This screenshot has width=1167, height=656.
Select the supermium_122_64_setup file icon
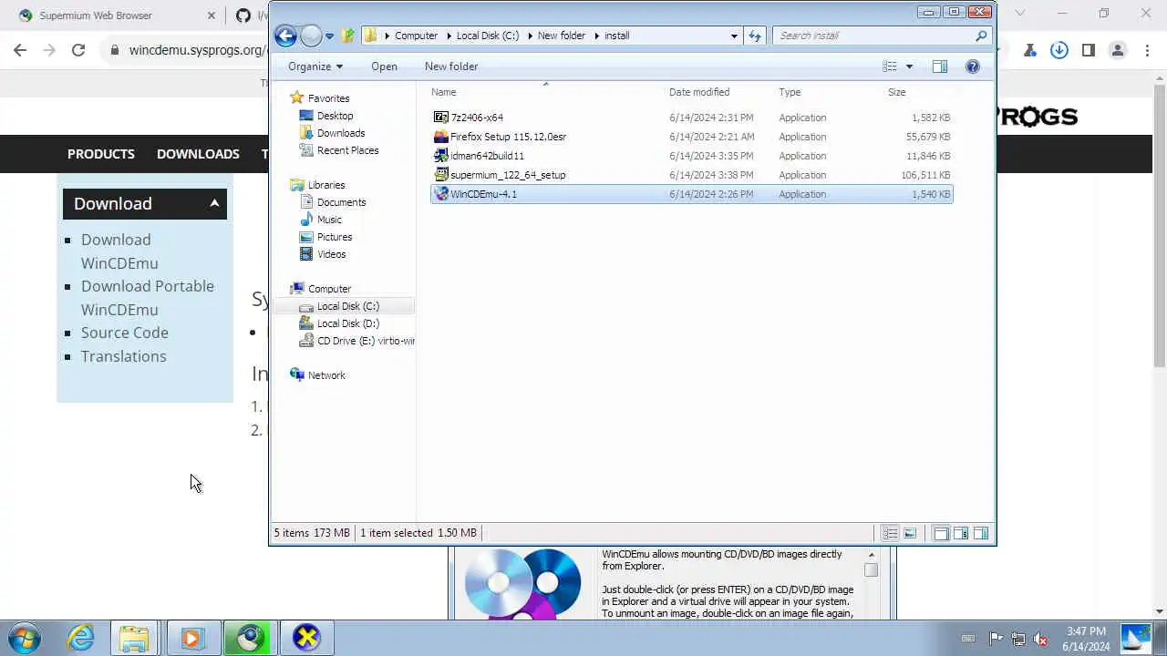point(441,175)
